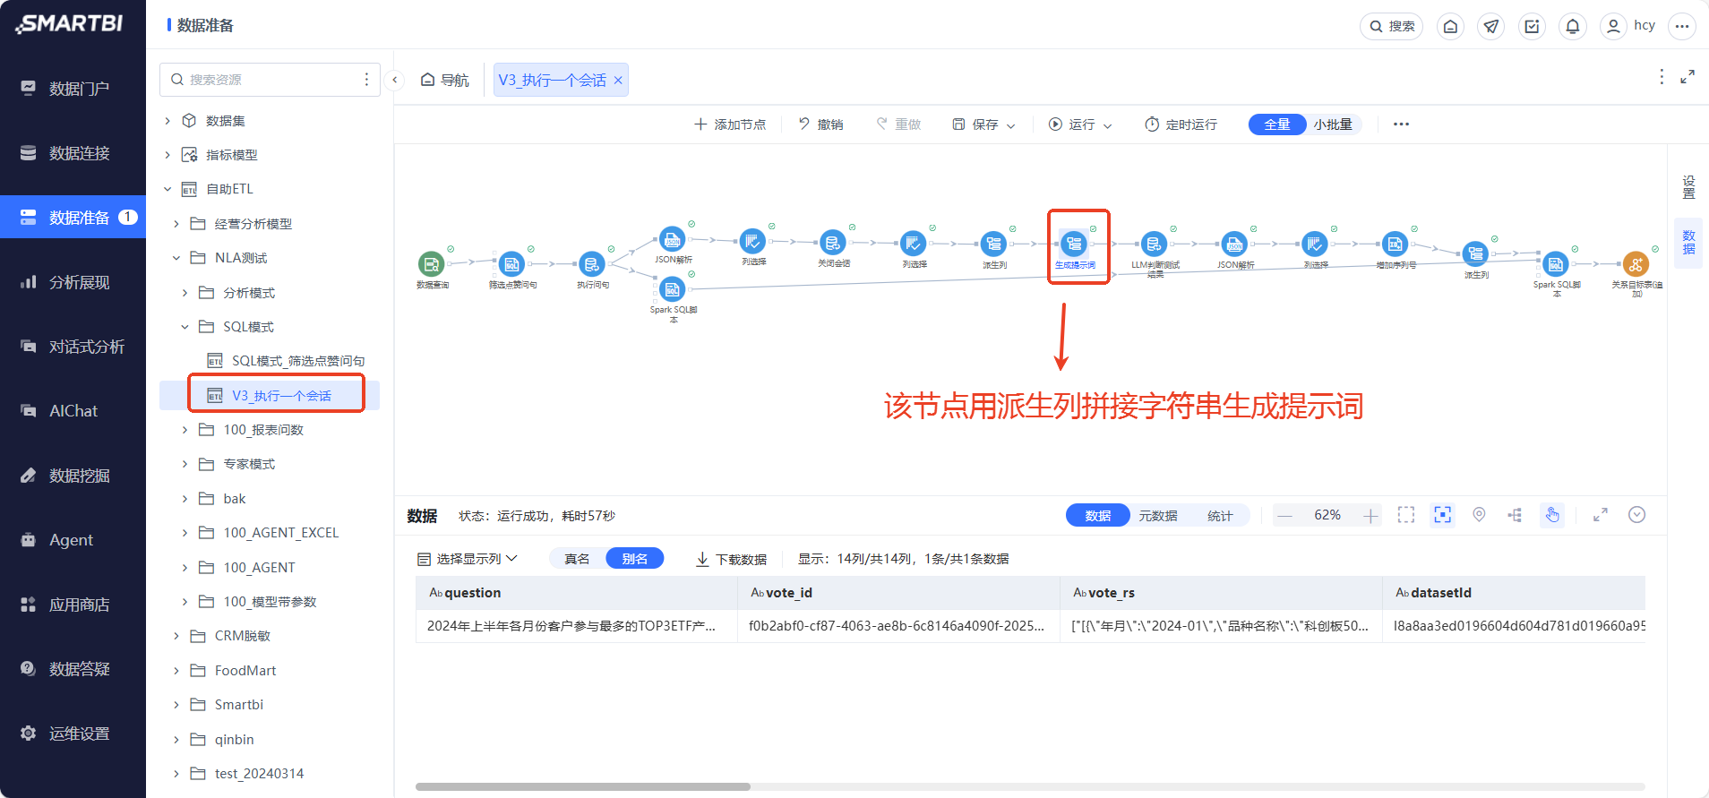Screen dimensions: 1709x798
Task: Click 添加节点 add node button
Action: pos(730,124)
